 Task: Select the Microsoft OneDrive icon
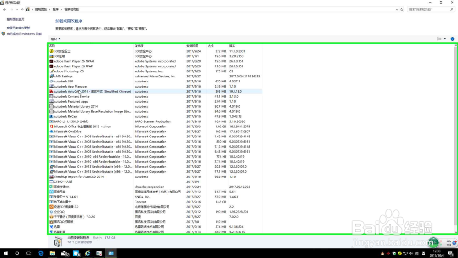(51, 132)
